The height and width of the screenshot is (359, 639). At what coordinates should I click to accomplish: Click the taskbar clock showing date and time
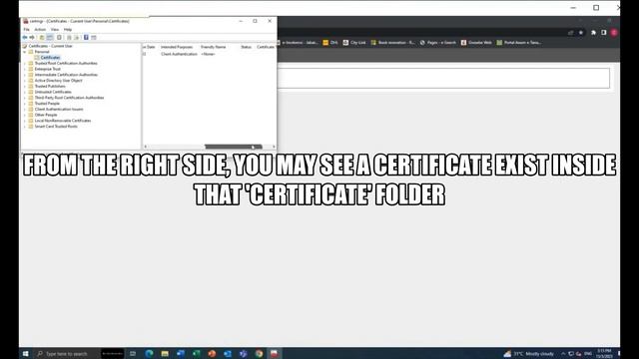click(x=604, y=354)
